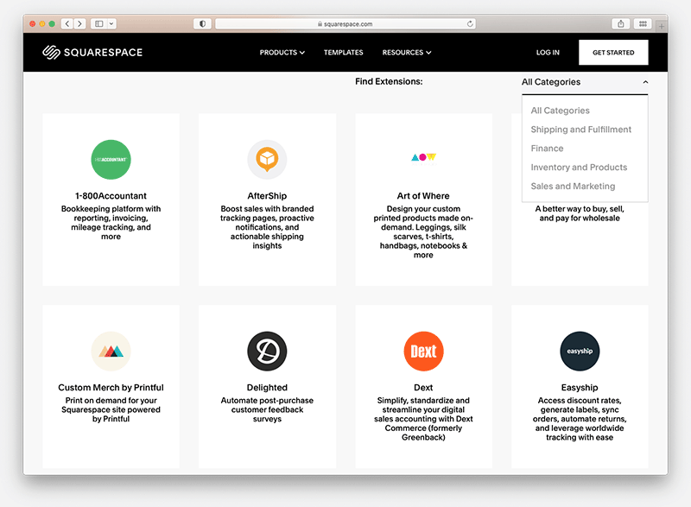Click 'Print on demand for your' description

[111, 409]
